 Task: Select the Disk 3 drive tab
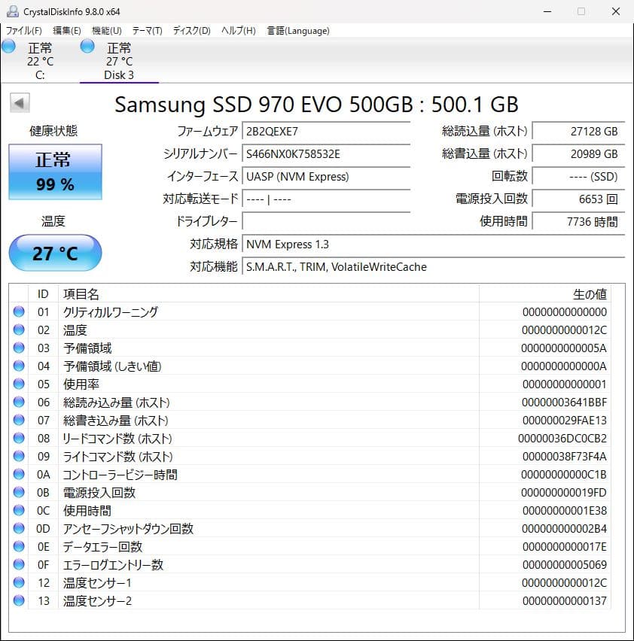point(119,60)
